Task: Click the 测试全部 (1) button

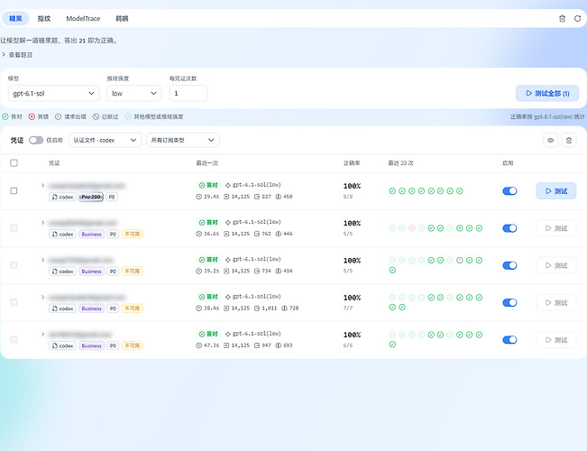Action: click(x=547, y=93)
